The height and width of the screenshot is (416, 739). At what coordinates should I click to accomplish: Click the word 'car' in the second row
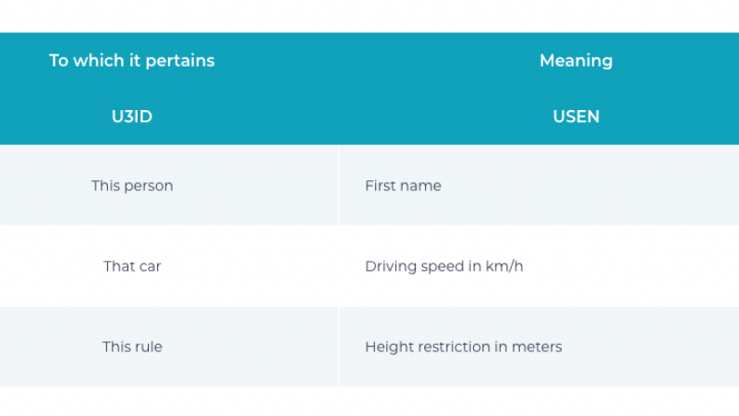[x=150, y=266]
